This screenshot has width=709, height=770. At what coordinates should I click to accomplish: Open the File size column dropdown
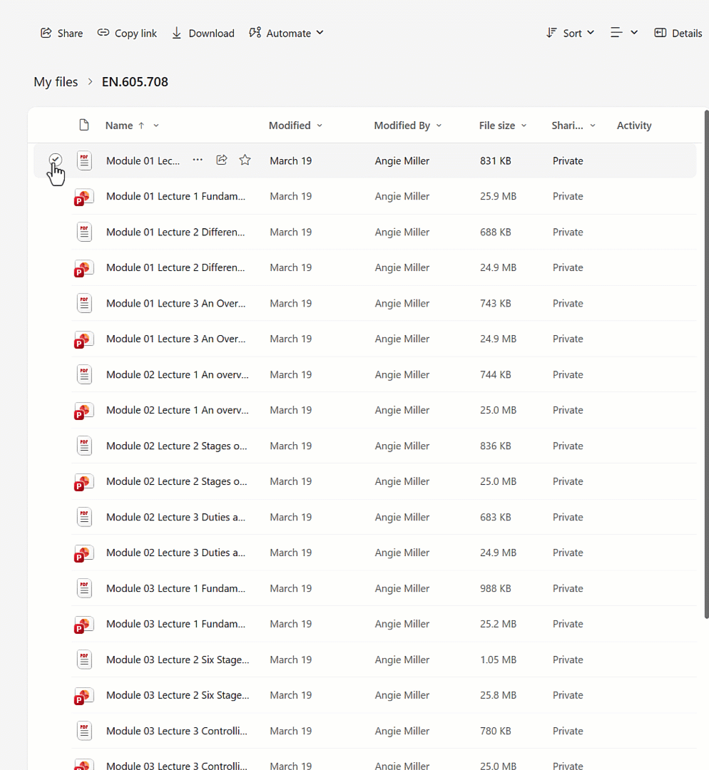[x=524, y=125]
